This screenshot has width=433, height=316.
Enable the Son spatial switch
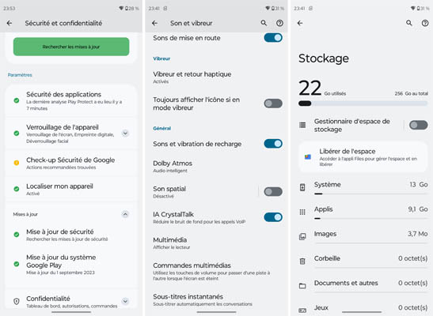(273, 192)
